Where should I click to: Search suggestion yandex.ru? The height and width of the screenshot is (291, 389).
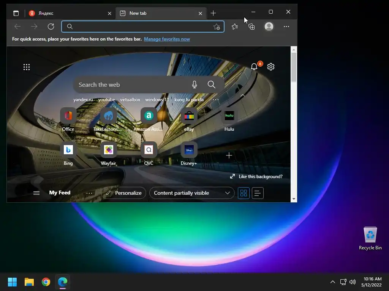coord(83,100)
